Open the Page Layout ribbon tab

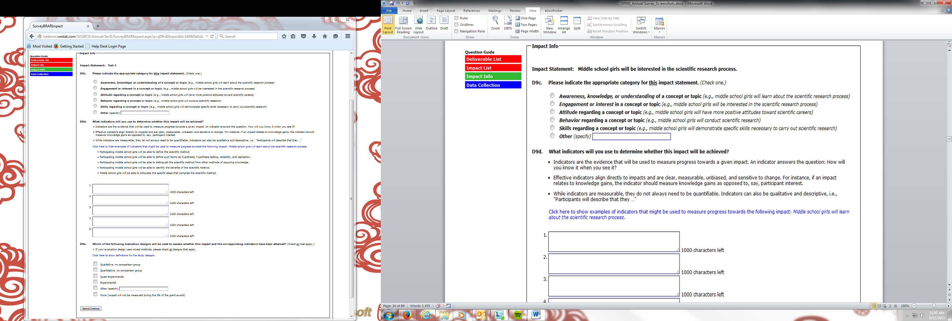tap(446, 11)
